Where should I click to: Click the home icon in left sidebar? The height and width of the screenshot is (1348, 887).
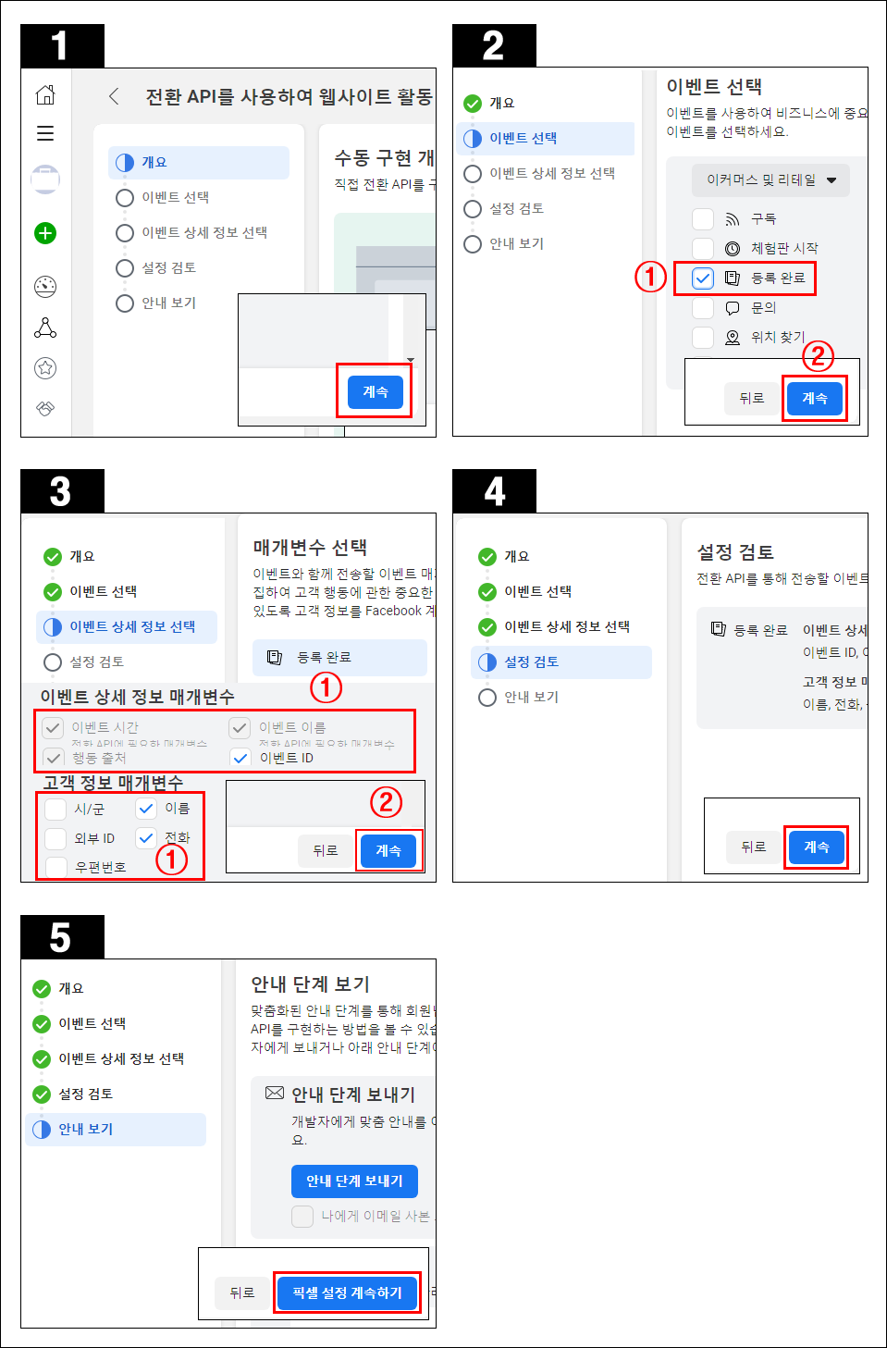coord(45,95)
